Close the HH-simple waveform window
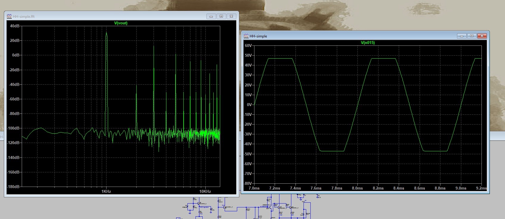505x219 pixels. 482,36
